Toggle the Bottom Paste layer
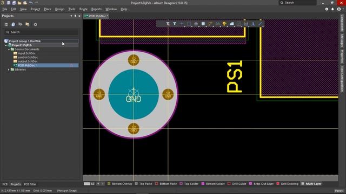346x194 pixels. (x=166, y=184)
